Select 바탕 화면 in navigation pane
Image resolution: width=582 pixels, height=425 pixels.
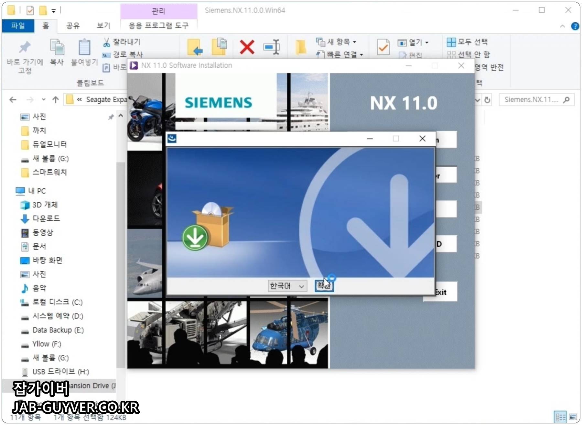click(x=41, y=260)
